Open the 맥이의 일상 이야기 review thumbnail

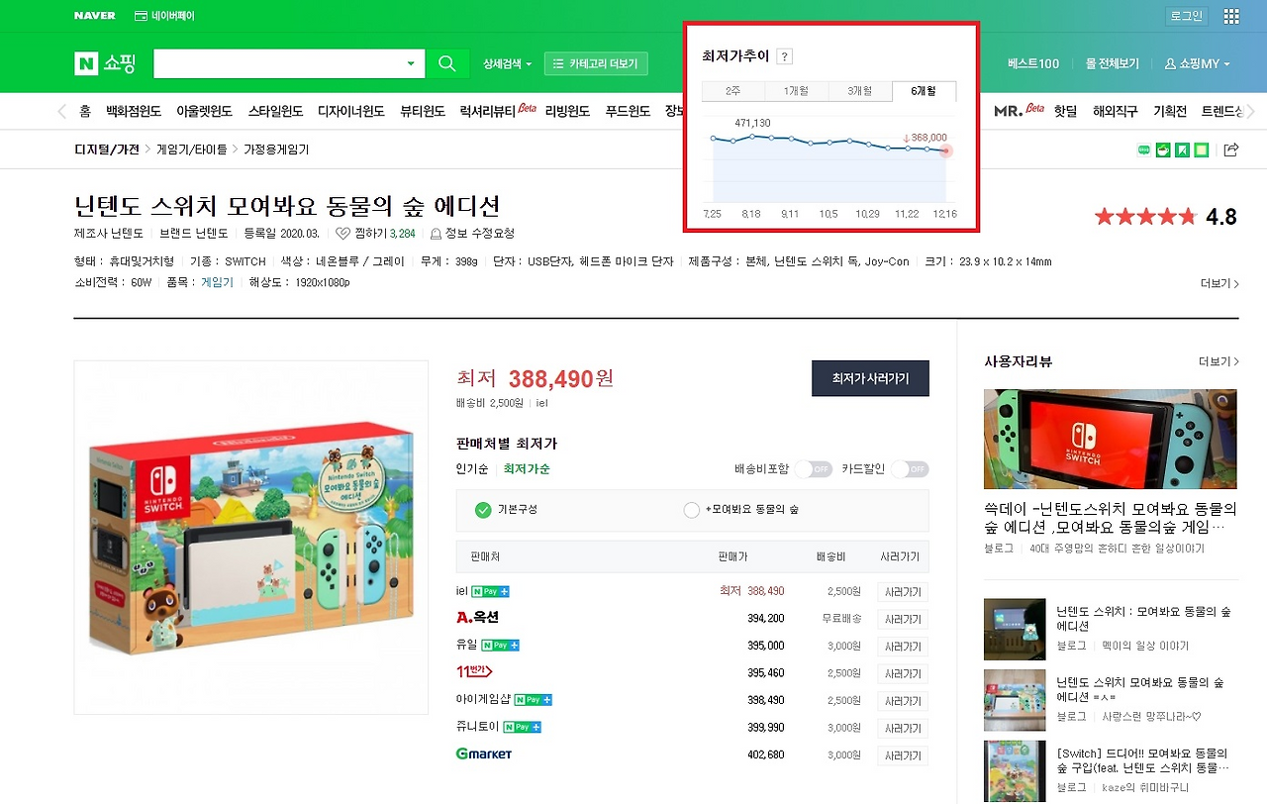point(1015,629)
